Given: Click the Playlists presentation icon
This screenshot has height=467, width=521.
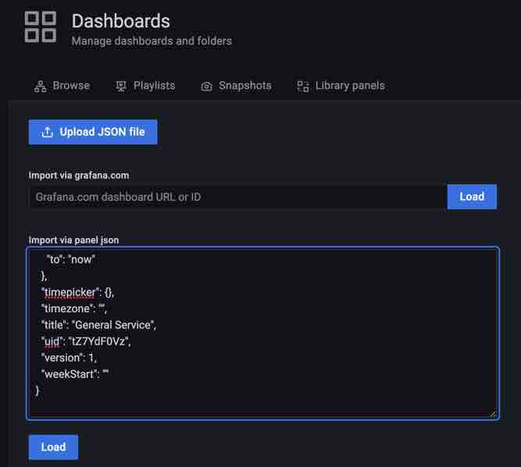Looking at the screenshot, I should pyautogui.click(x=121, y=86).
